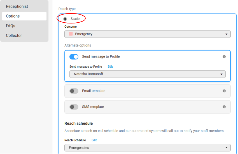The height and width of the screenshot is (154, 238).
Task: Click the Reach schedule heading
Action: [78, 123]
